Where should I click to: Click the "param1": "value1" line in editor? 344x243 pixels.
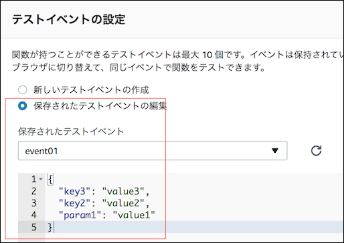[107, 215]
